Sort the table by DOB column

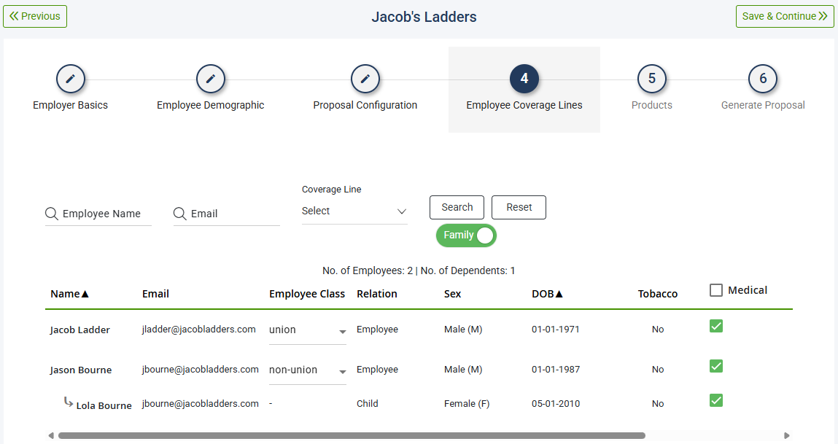pyautogui.click(x=547, y=294)
